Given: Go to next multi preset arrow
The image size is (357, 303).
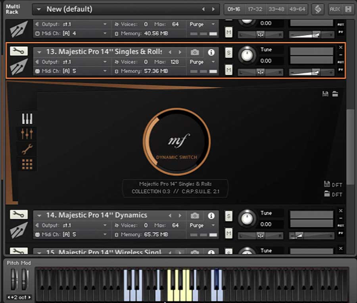Looking at the screenshot, I should coord(213,9).
